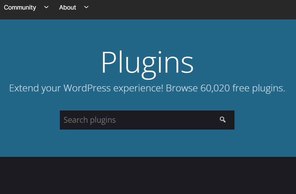Expand the Community dropdown chevron

[x=46, y=8]
